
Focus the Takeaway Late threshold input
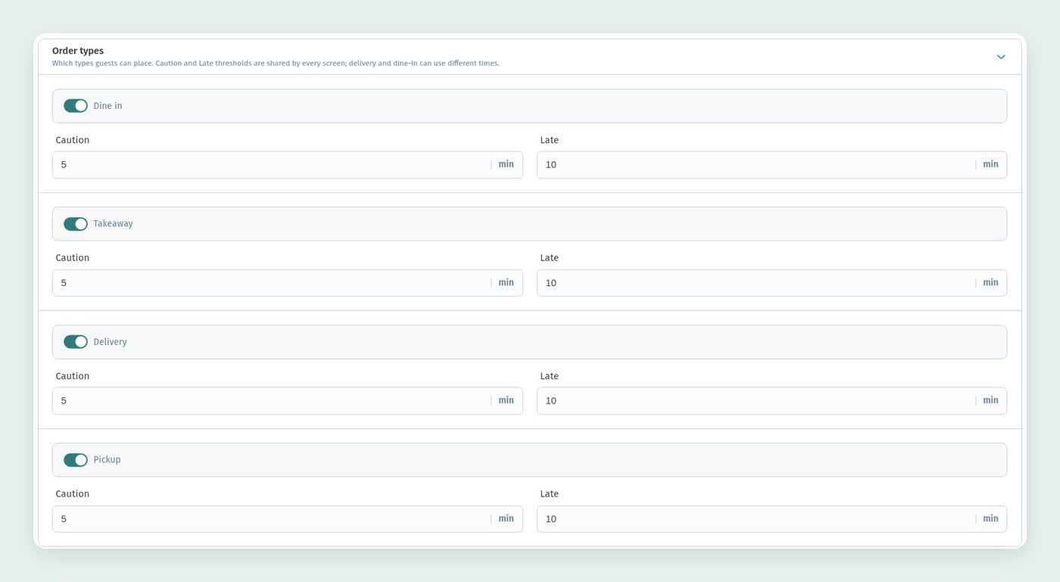[772, 283]
